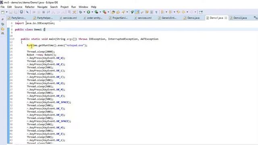Viewport: 258px width, 145px height.
Task: Click the Debug bug icon
Action: pos(81,12)
